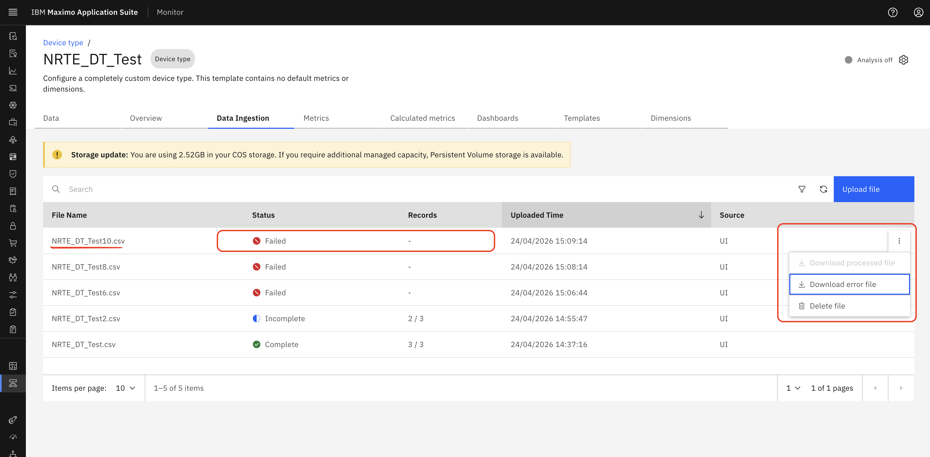Click the Complete status cell
This screenshot has height=457, width=930.
click(x=275, y=344)
